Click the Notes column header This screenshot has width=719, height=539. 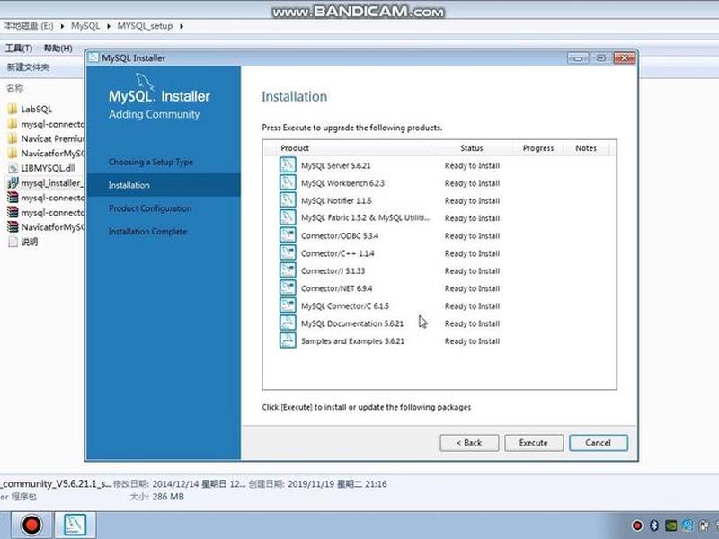[586, 148]
